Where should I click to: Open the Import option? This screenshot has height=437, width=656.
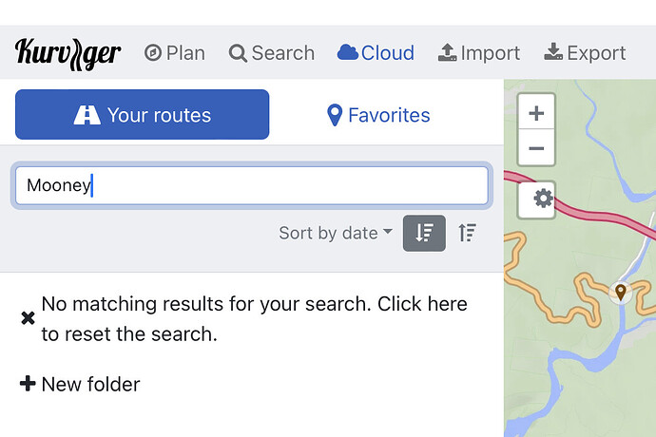pos(479,53)
